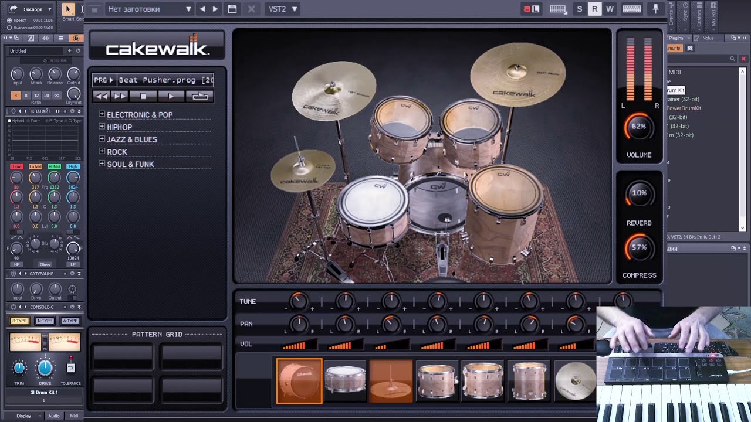Switch to the Audio tab
Screen dimensions: 751x422
pyautogui.click(x=54, y=416)
